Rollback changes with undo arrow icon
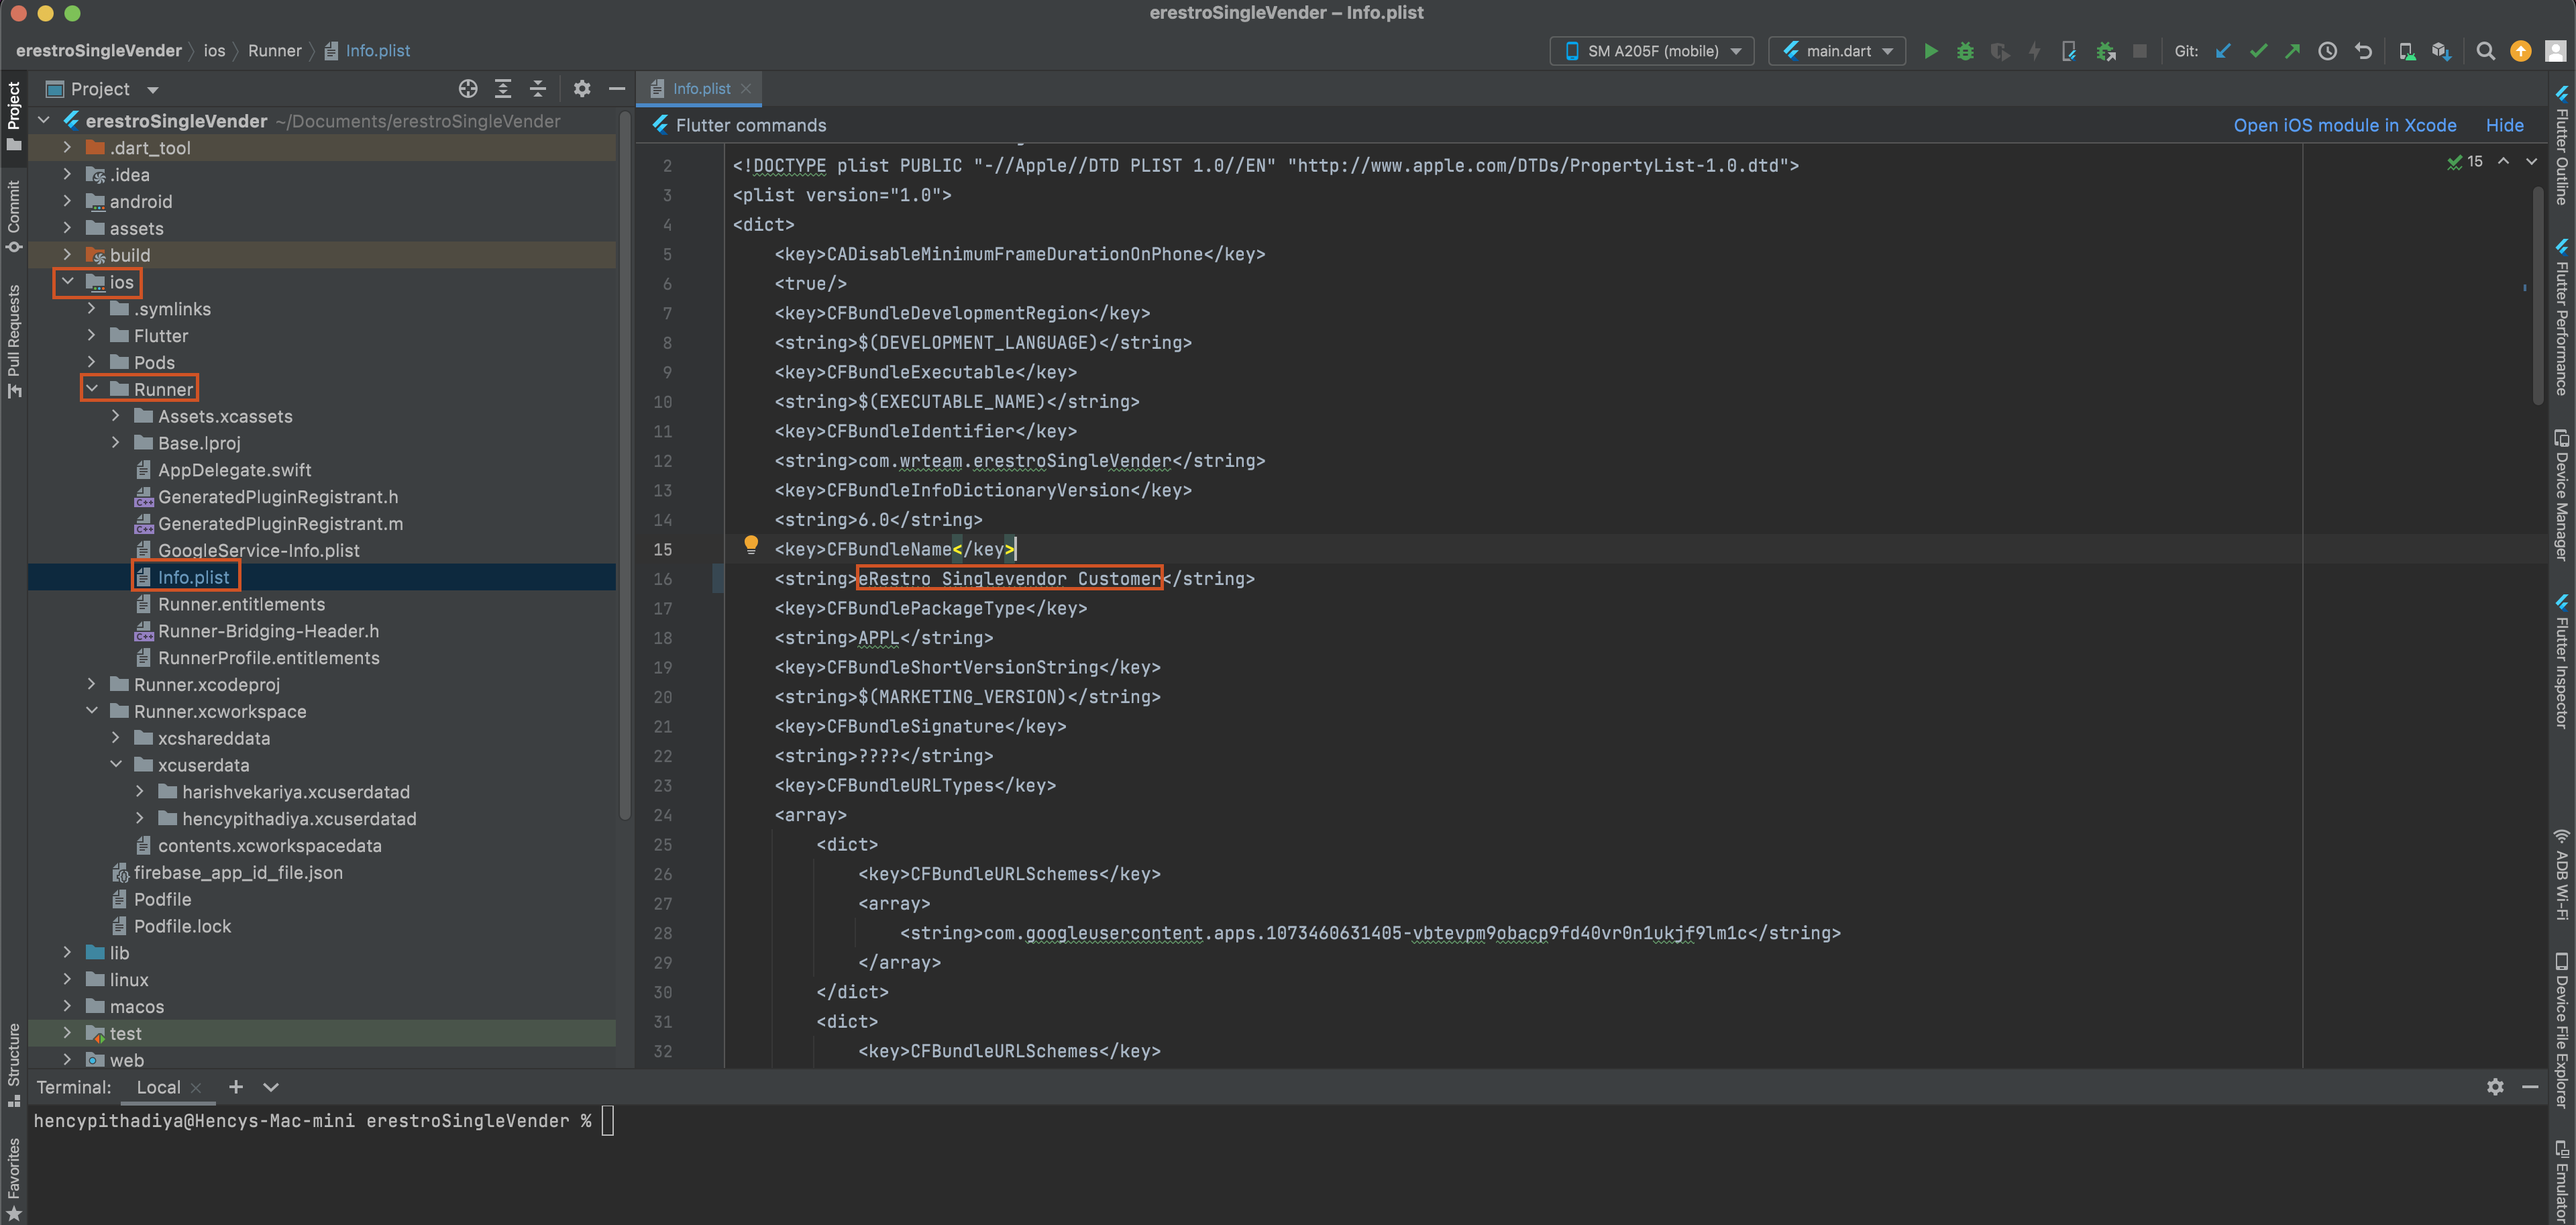The width and height of the screenshot is (2576, 1225). pyautogui.click(x=2363, y=51)
